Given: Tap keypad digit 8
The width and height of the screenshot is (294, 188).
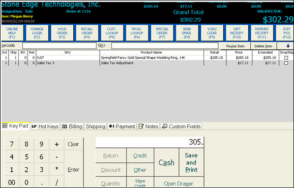Looking at the screenshot, I should click(26, 144).
